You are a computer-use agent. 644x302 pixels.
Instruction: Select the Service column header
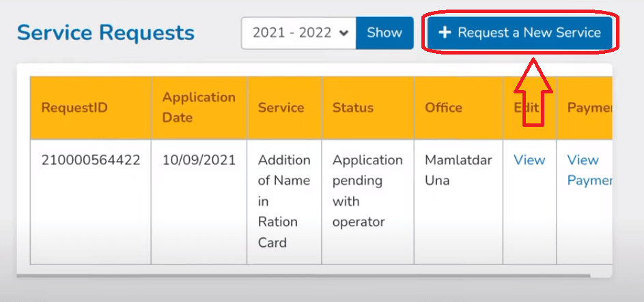(281, 108)
